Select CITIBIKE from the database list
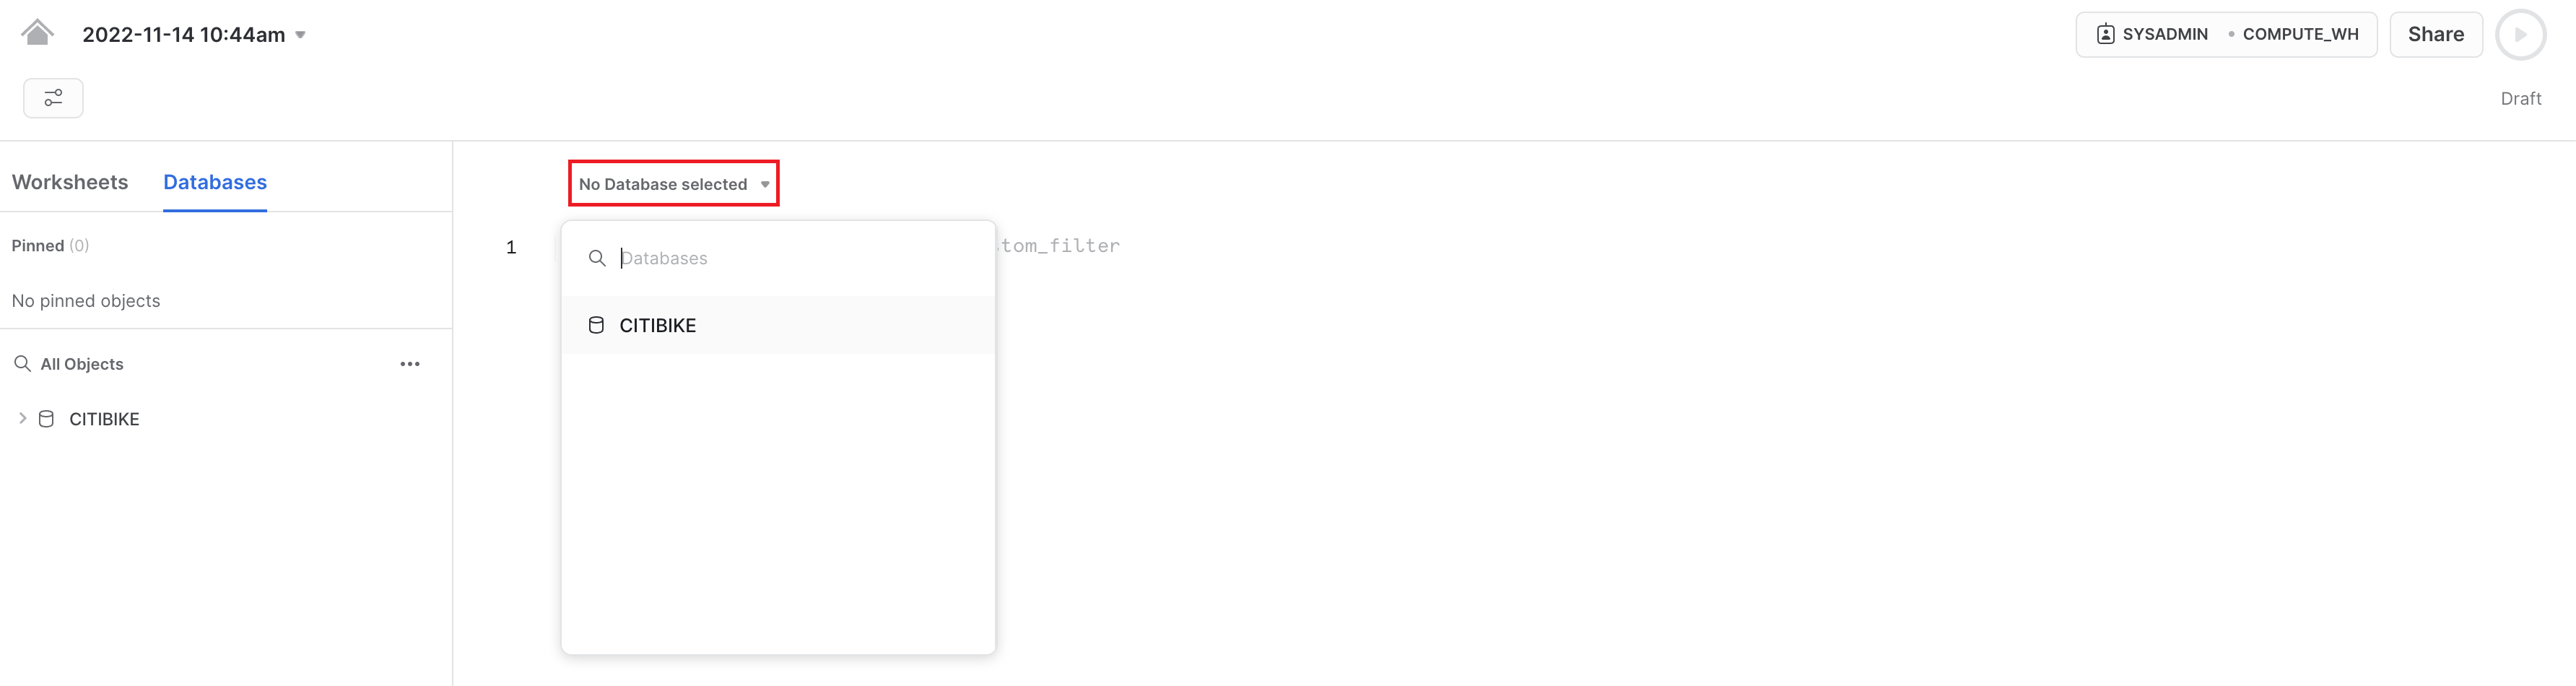 tap(778, 325)
